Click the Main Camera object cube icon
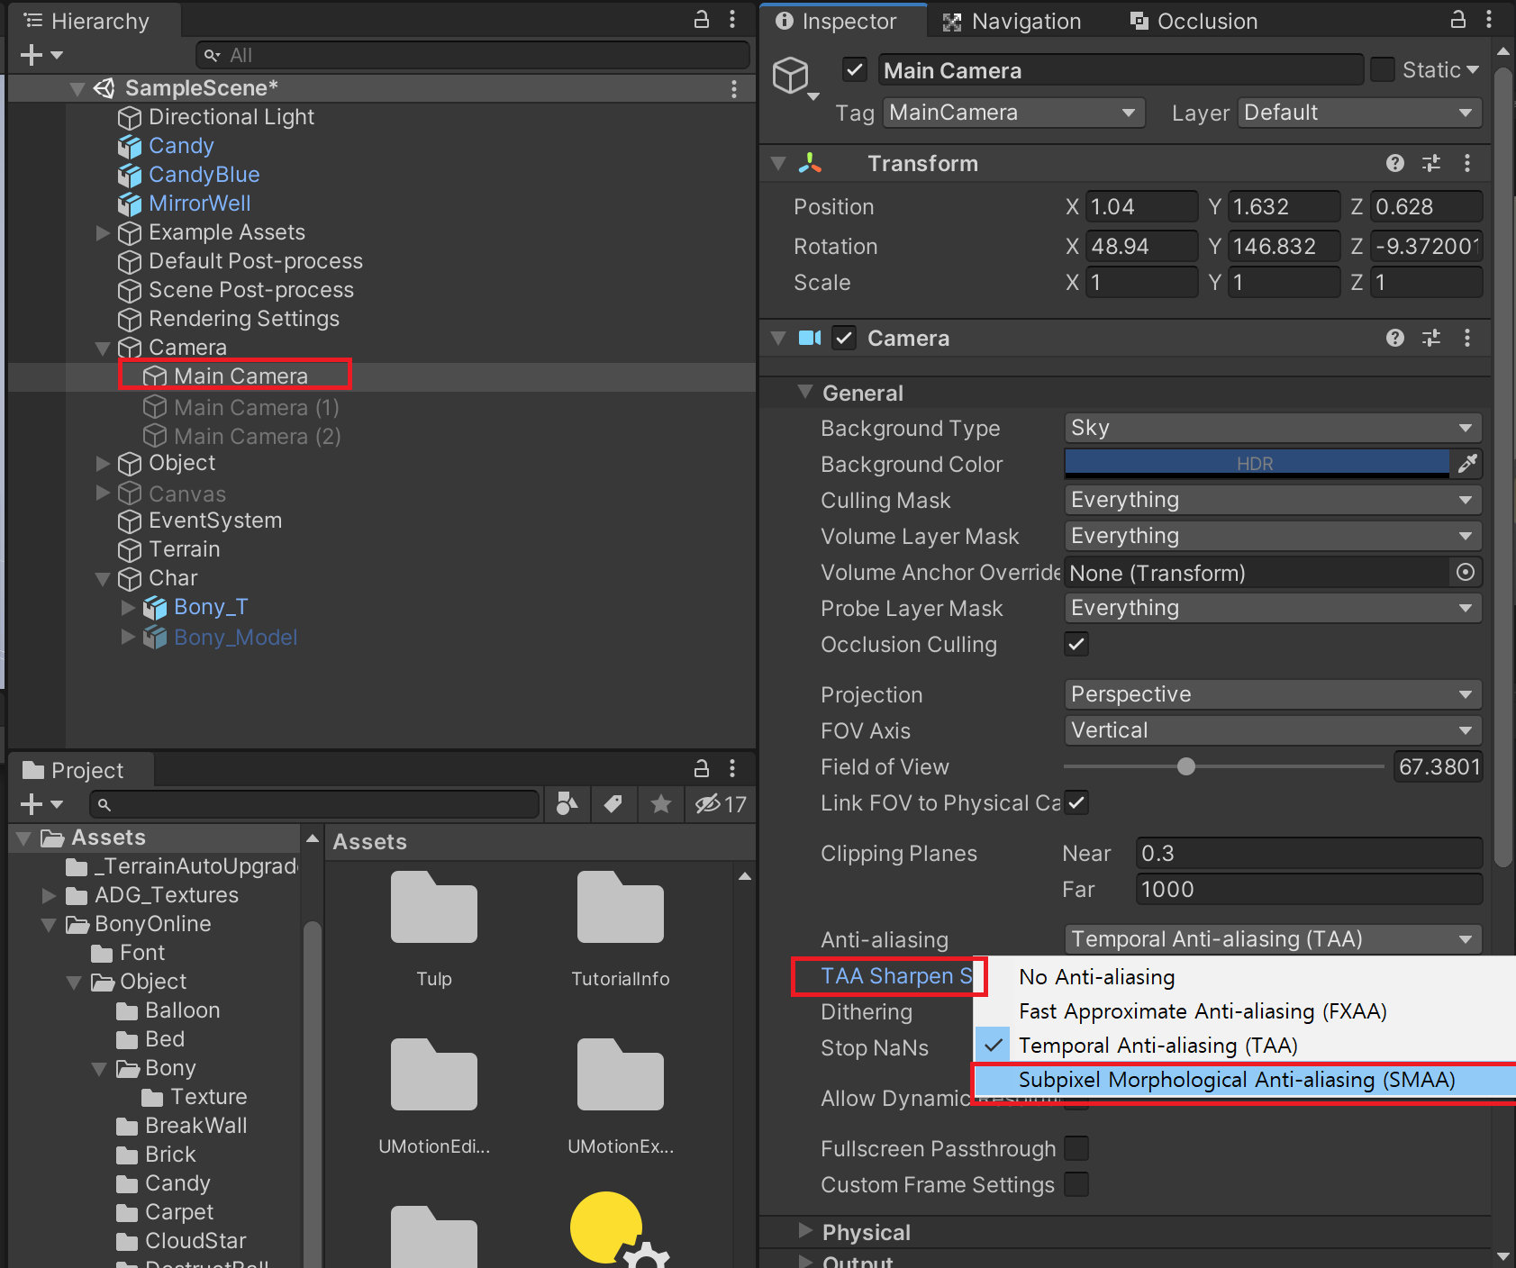 pyautogui.click(x=791, y=75)
